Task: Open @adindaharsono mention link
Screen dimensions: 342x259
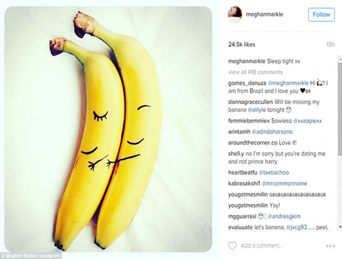Action: 272,132
